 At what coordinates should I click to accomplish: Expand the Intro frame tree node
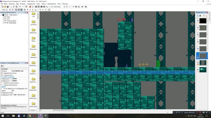point(3,19)
